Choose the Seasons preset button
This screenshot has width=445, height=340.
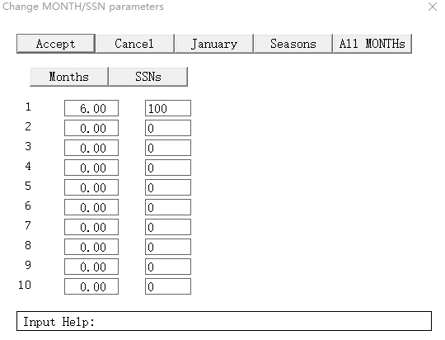coord(293,44)
